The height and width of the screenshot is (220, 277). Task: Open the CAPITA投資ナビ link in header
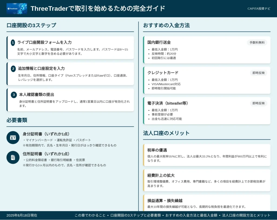point(259,9)
